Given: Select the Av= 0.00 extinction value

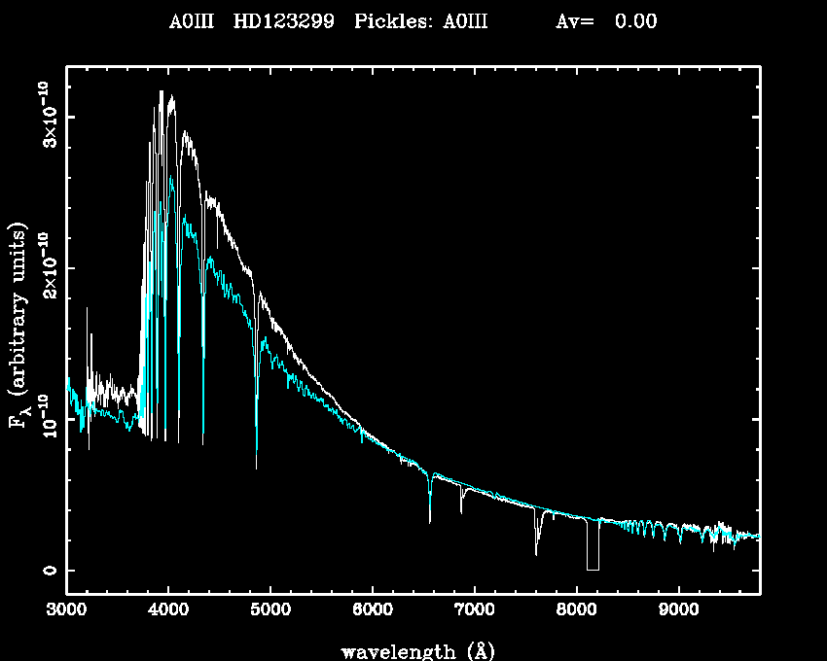Looking at the screenshot, I should tap(605, 22).
